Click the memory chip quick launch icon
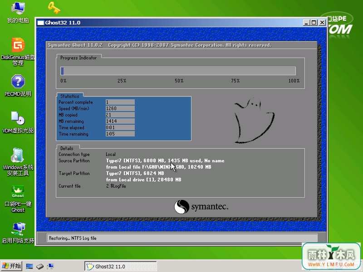Screen dimensions: 363x272 tap(40, 266)
